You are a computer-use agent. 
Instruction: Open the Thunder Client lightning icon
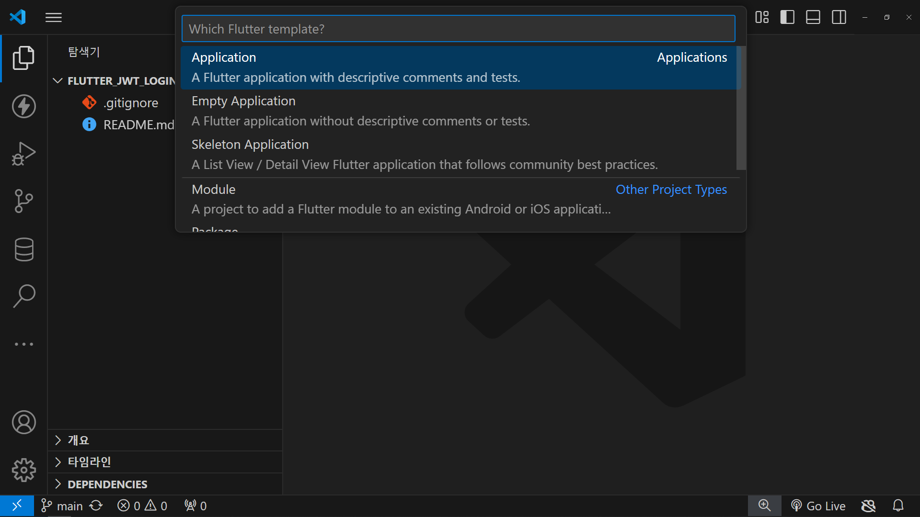pyautogui.click(x=23, y=106)
